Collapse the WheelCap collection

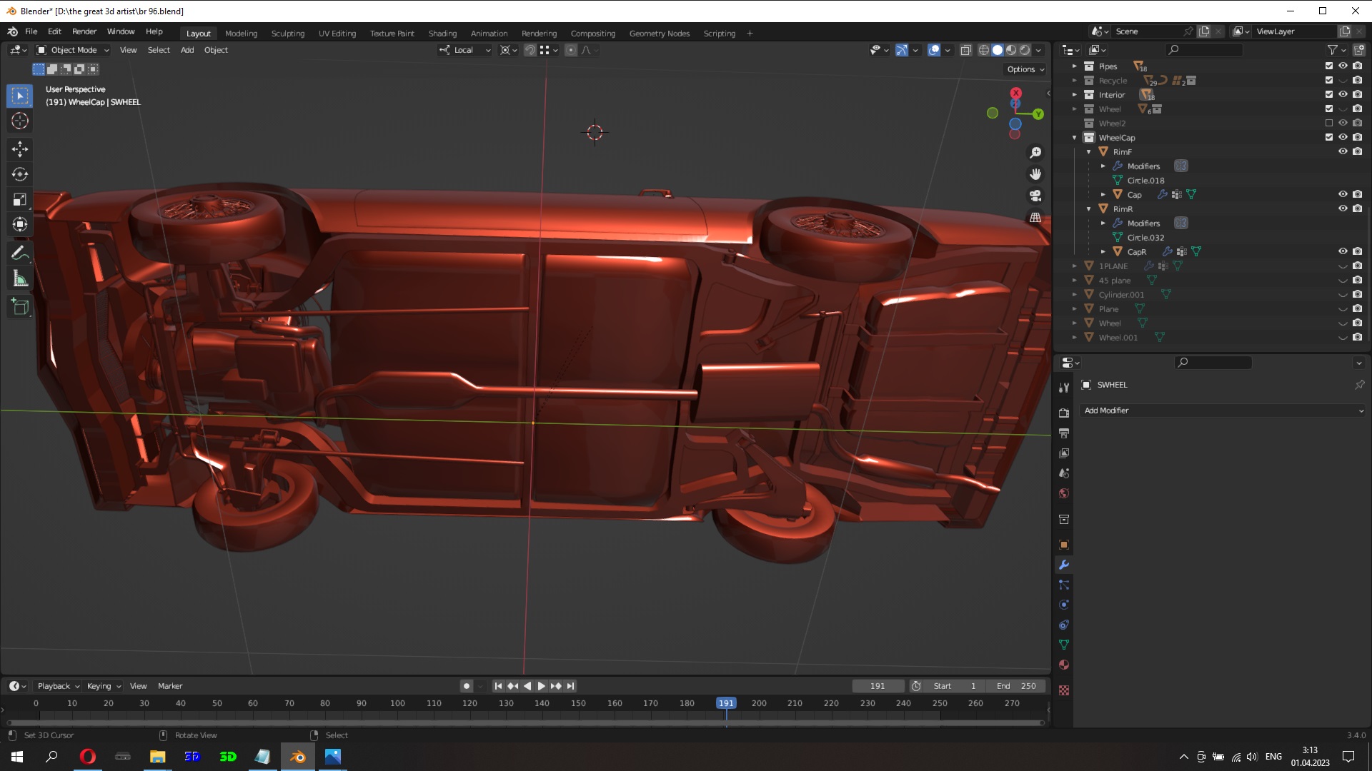point(1074,138)
